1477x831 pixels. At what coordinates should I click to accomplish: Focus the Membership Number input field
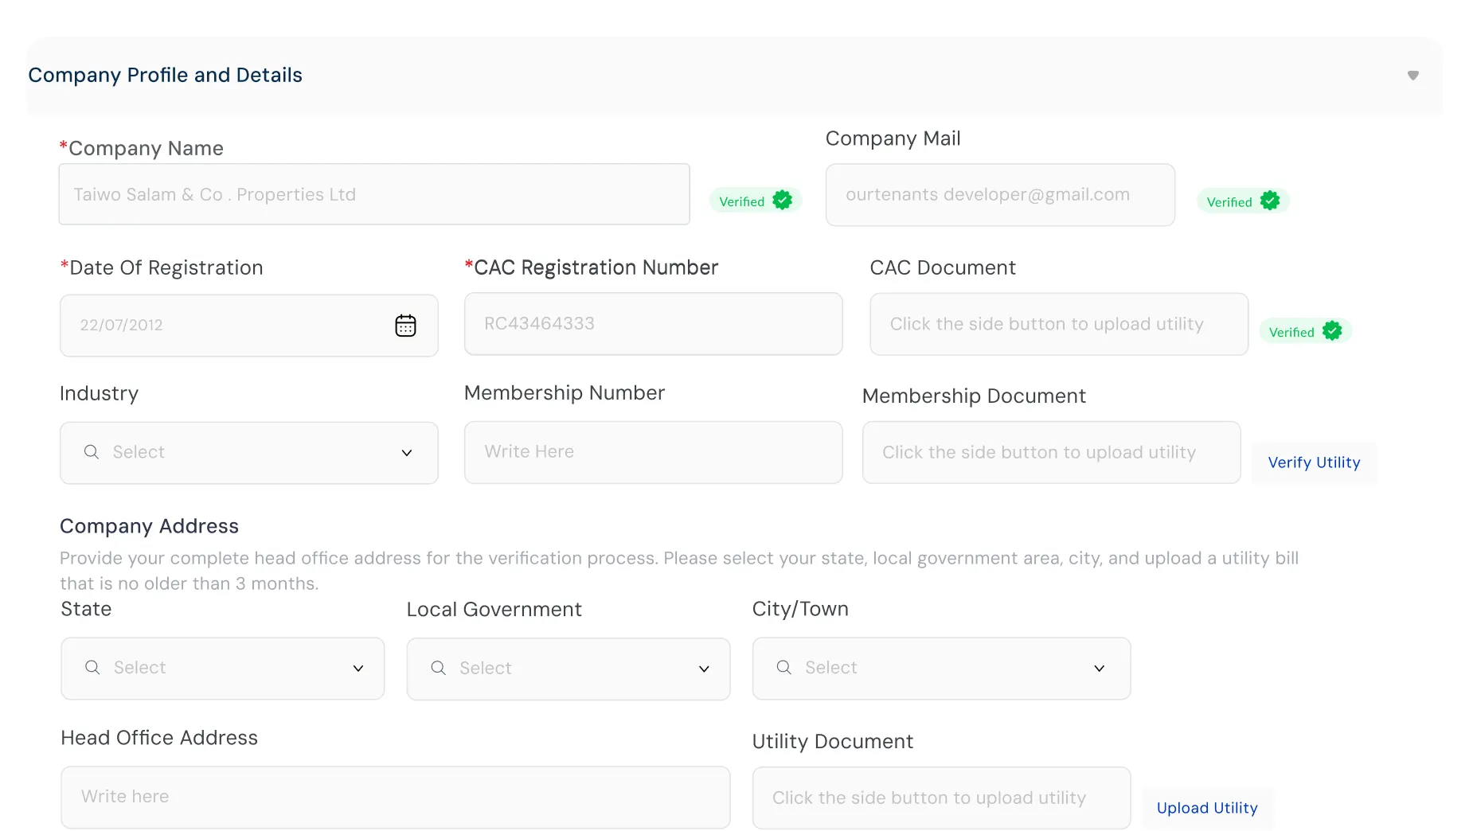(x=653, y=452)
